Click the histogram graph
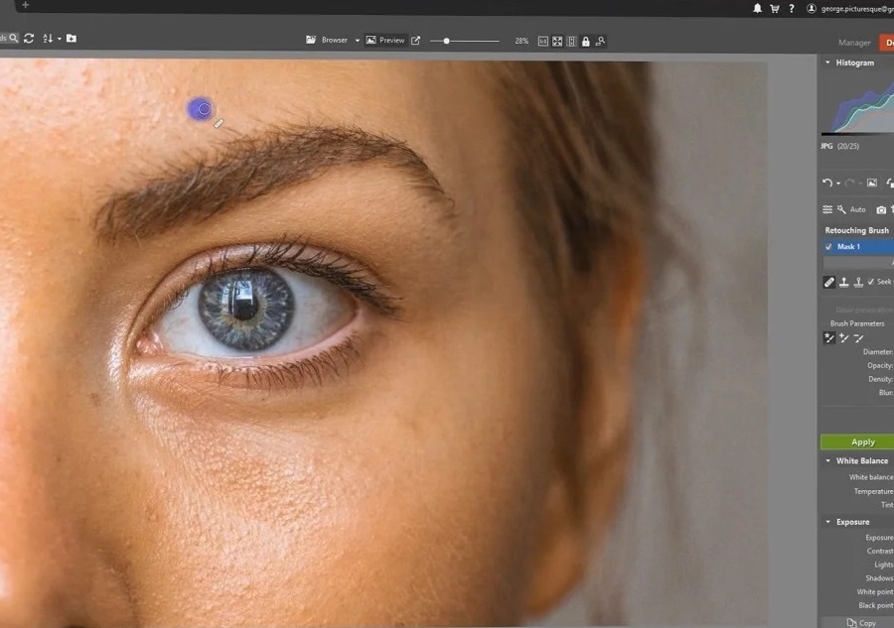This screenshot has height=628, width=894. pyautogui.click(x=857, y=105)
